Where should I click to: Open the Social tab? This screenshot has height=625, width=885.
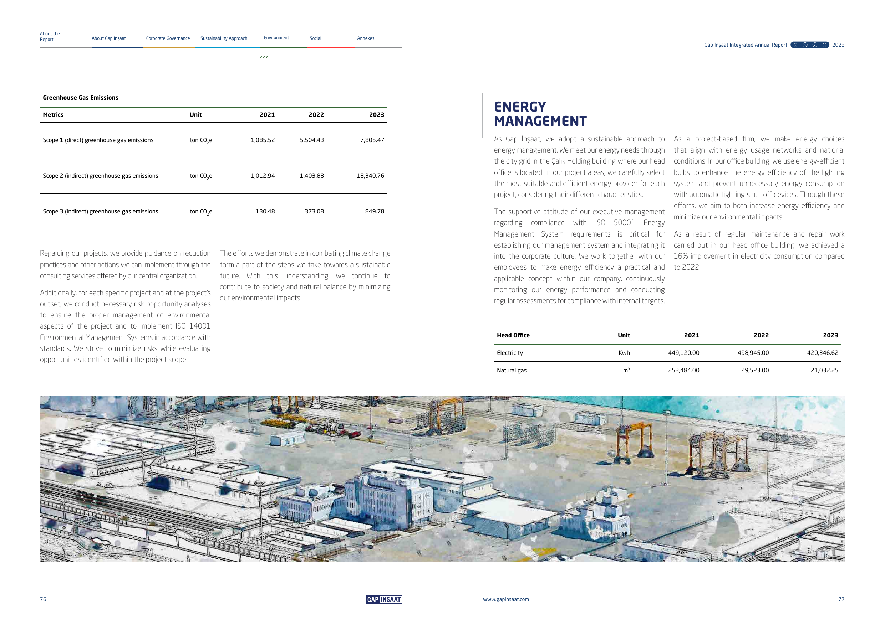click(x=315, y=38)
